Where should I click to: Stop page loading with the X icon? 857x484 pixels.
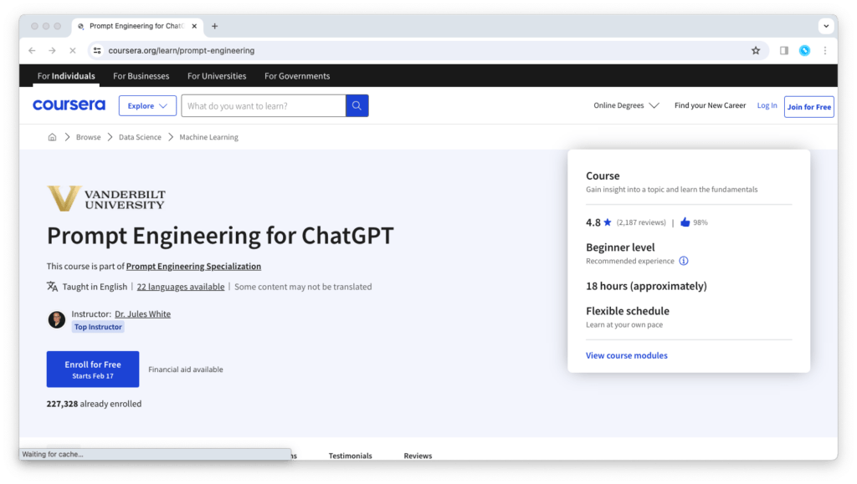[x=72, y=50]
